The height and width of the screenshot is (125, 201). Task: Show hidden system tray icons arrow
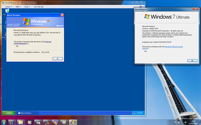(x=172, y=122)
